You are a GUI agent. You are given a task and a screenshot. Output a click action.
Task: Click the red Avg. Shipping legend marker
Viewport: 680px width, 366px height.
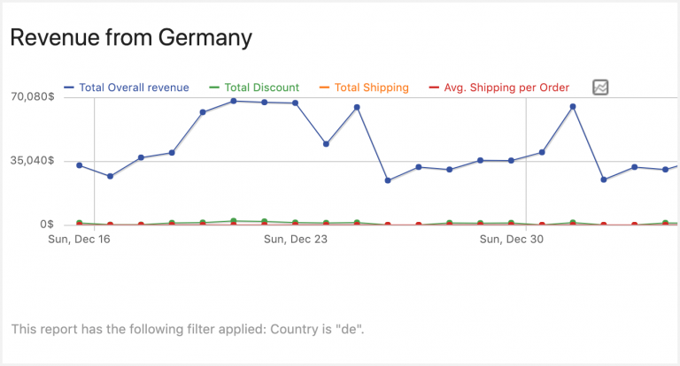tap(433, 88)
